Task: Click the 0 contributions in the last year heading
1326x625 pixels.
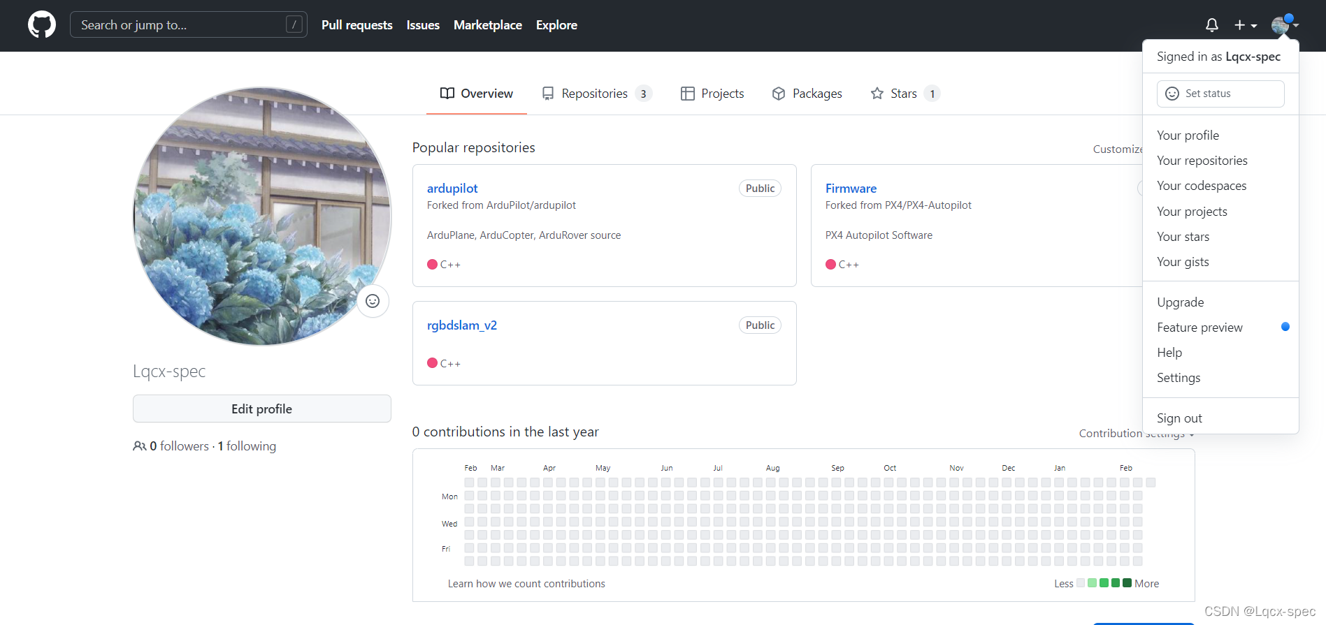Action: point(505,432)
